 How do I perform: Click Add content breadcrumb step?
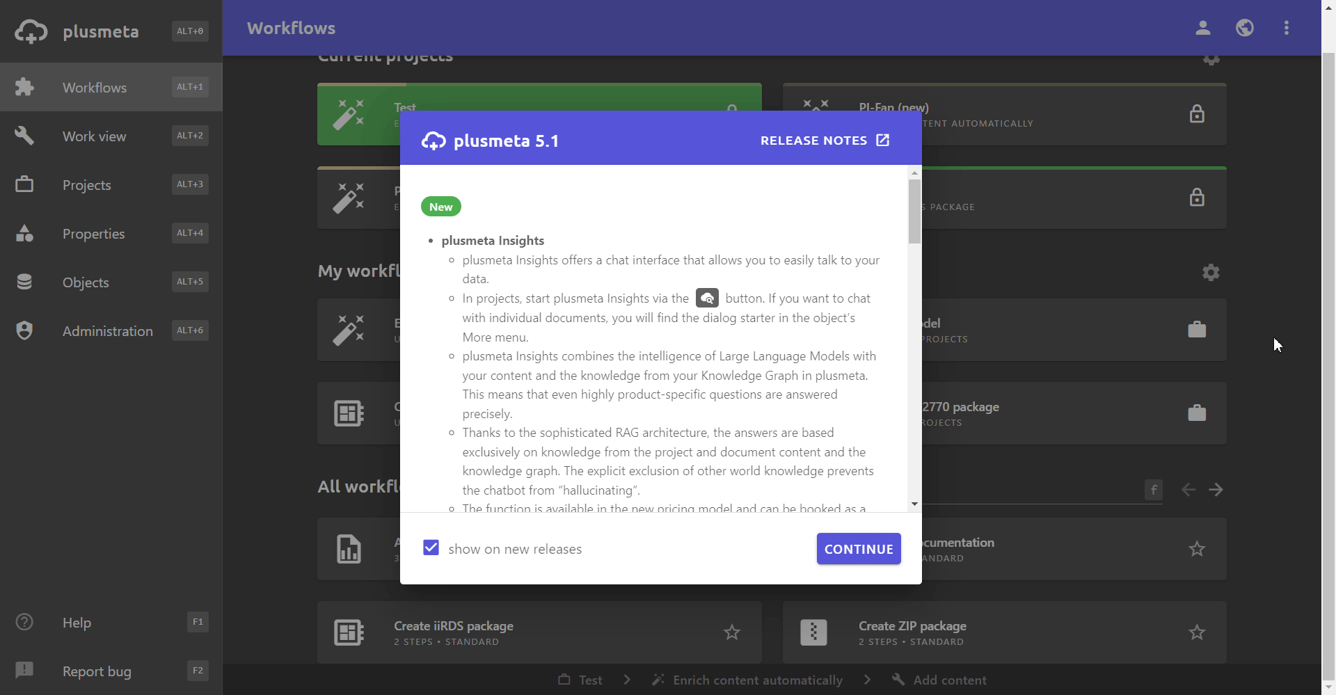point(939,680)
